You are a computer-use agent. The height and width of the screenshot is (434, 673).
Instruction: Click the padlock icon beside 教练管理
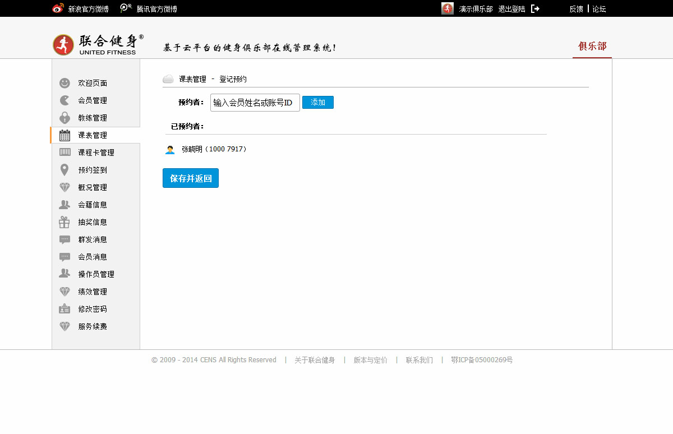(65, 118)
